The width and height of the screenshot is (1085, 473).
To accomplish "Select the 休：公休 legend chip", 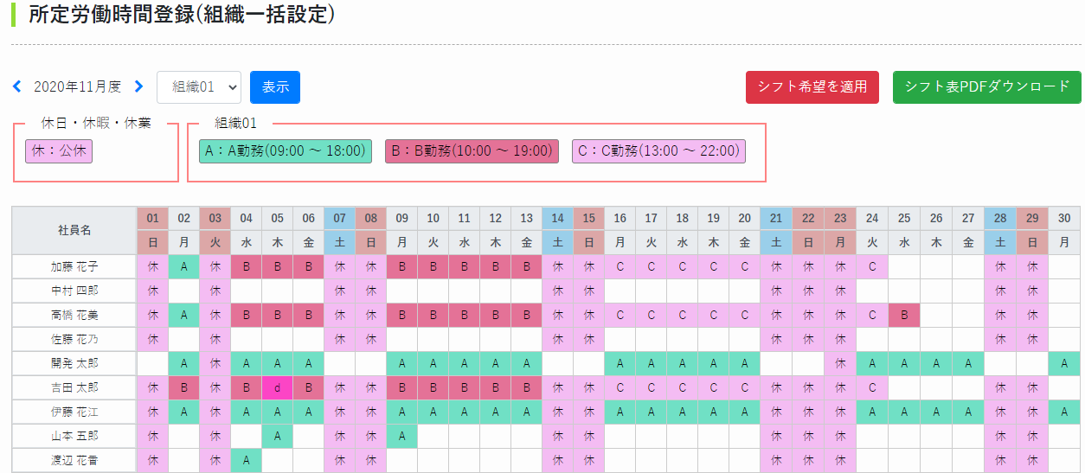I will [x=59, y=151].
